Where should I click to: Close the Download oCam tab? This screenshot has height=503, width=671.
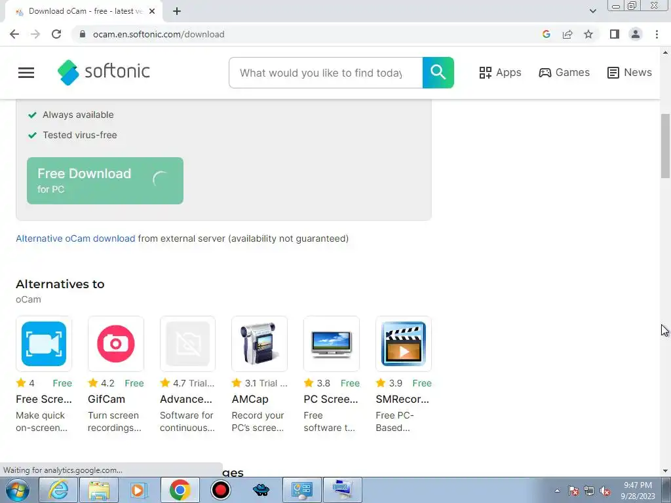pyautogui.click(x=152, y=11)
